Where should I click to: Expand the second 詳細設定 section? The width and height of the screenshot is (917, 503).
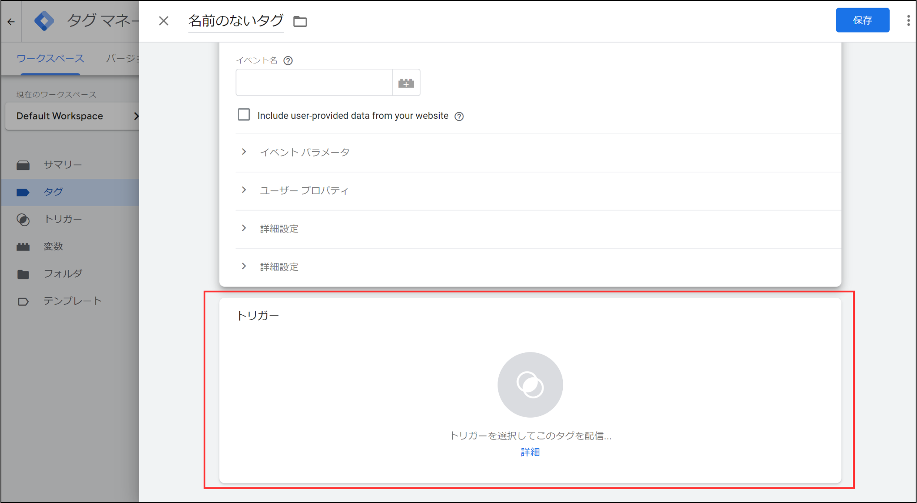tap(538, 267)
